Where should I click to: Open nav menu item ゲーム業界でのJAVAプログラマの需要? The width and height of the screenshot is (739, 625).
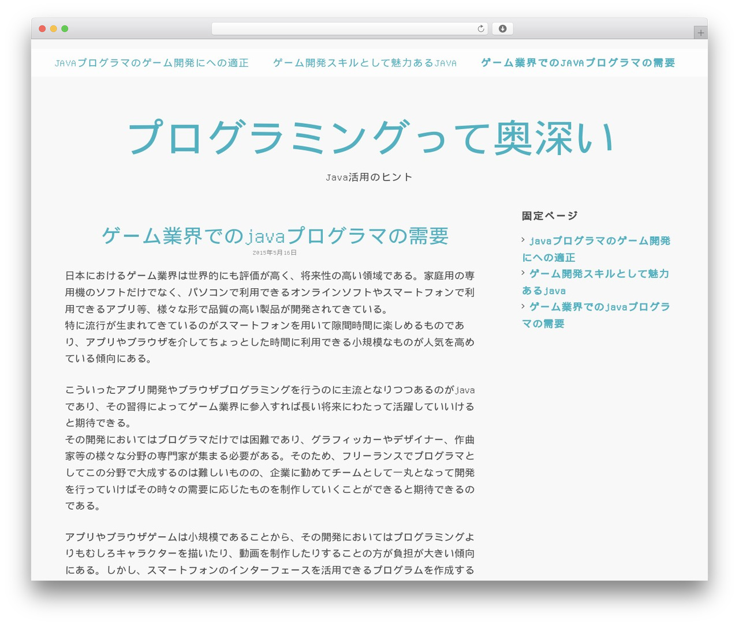[578, 63]
